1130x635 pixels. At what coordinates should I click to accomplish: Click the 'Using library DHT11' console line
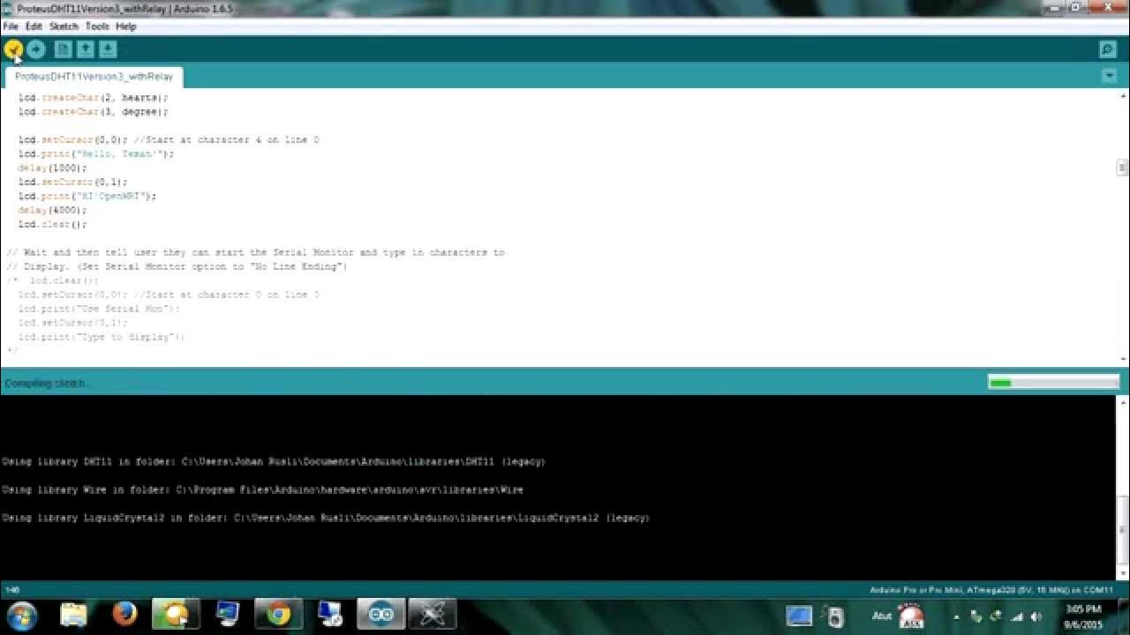(274, 461)
